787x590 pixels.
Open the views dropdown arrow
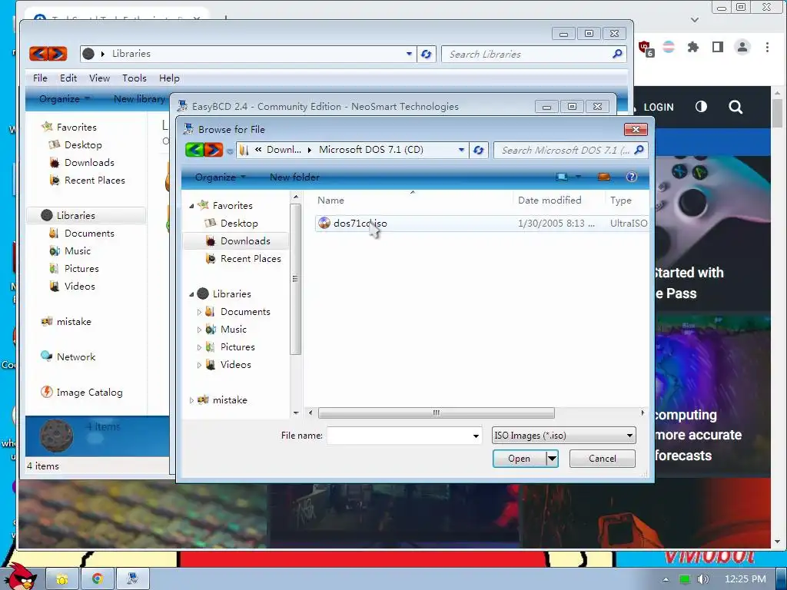(x=578, y=177)
